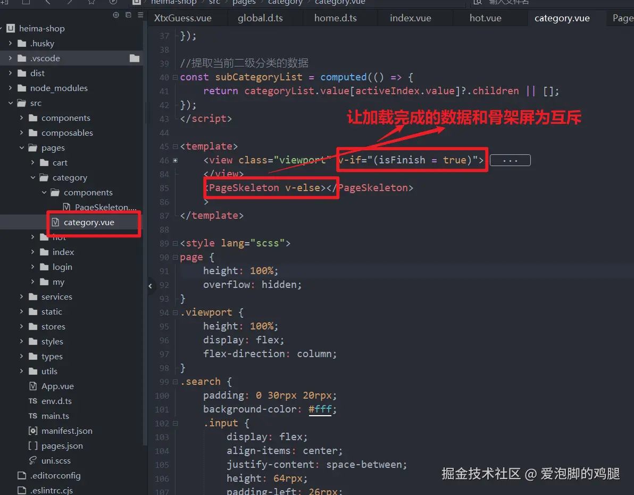Fold the .input rule at line 102
This screenshot has height=495, width=634.
(x=175, y=423)
